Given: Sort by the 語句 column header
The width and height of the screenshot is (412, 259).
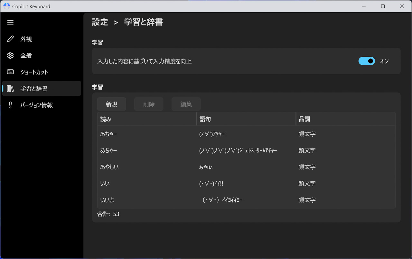Looking at the screenshot, I should pyautogui.click(x=246, y=119).
